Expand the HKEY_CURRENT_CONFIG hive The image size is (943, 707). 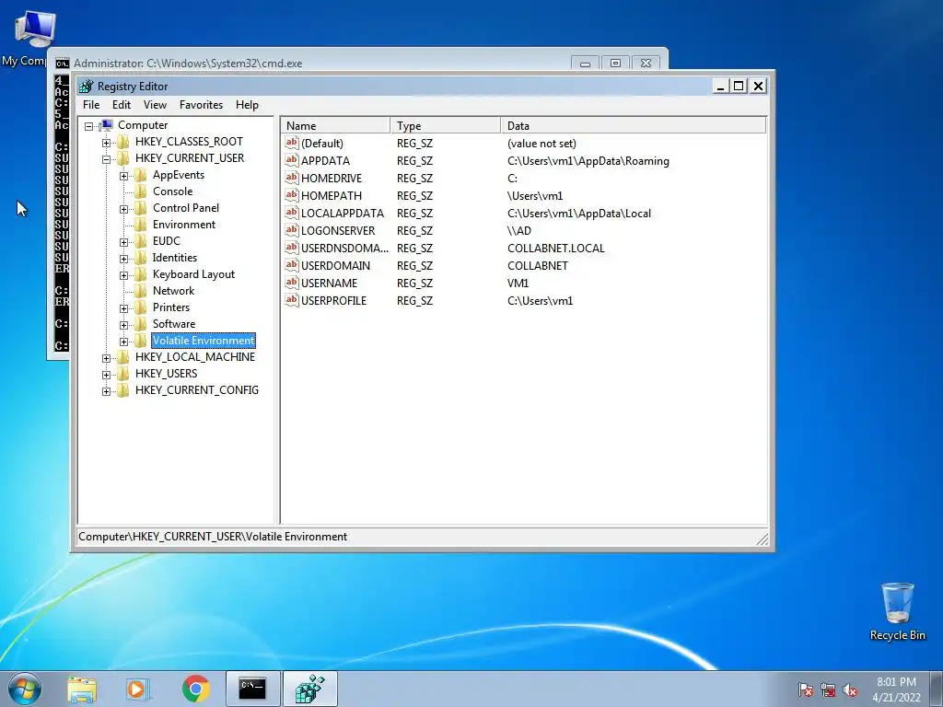pos(107,391)
